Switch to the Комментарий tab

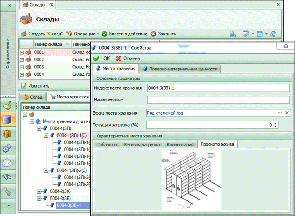tap(180, 145)
